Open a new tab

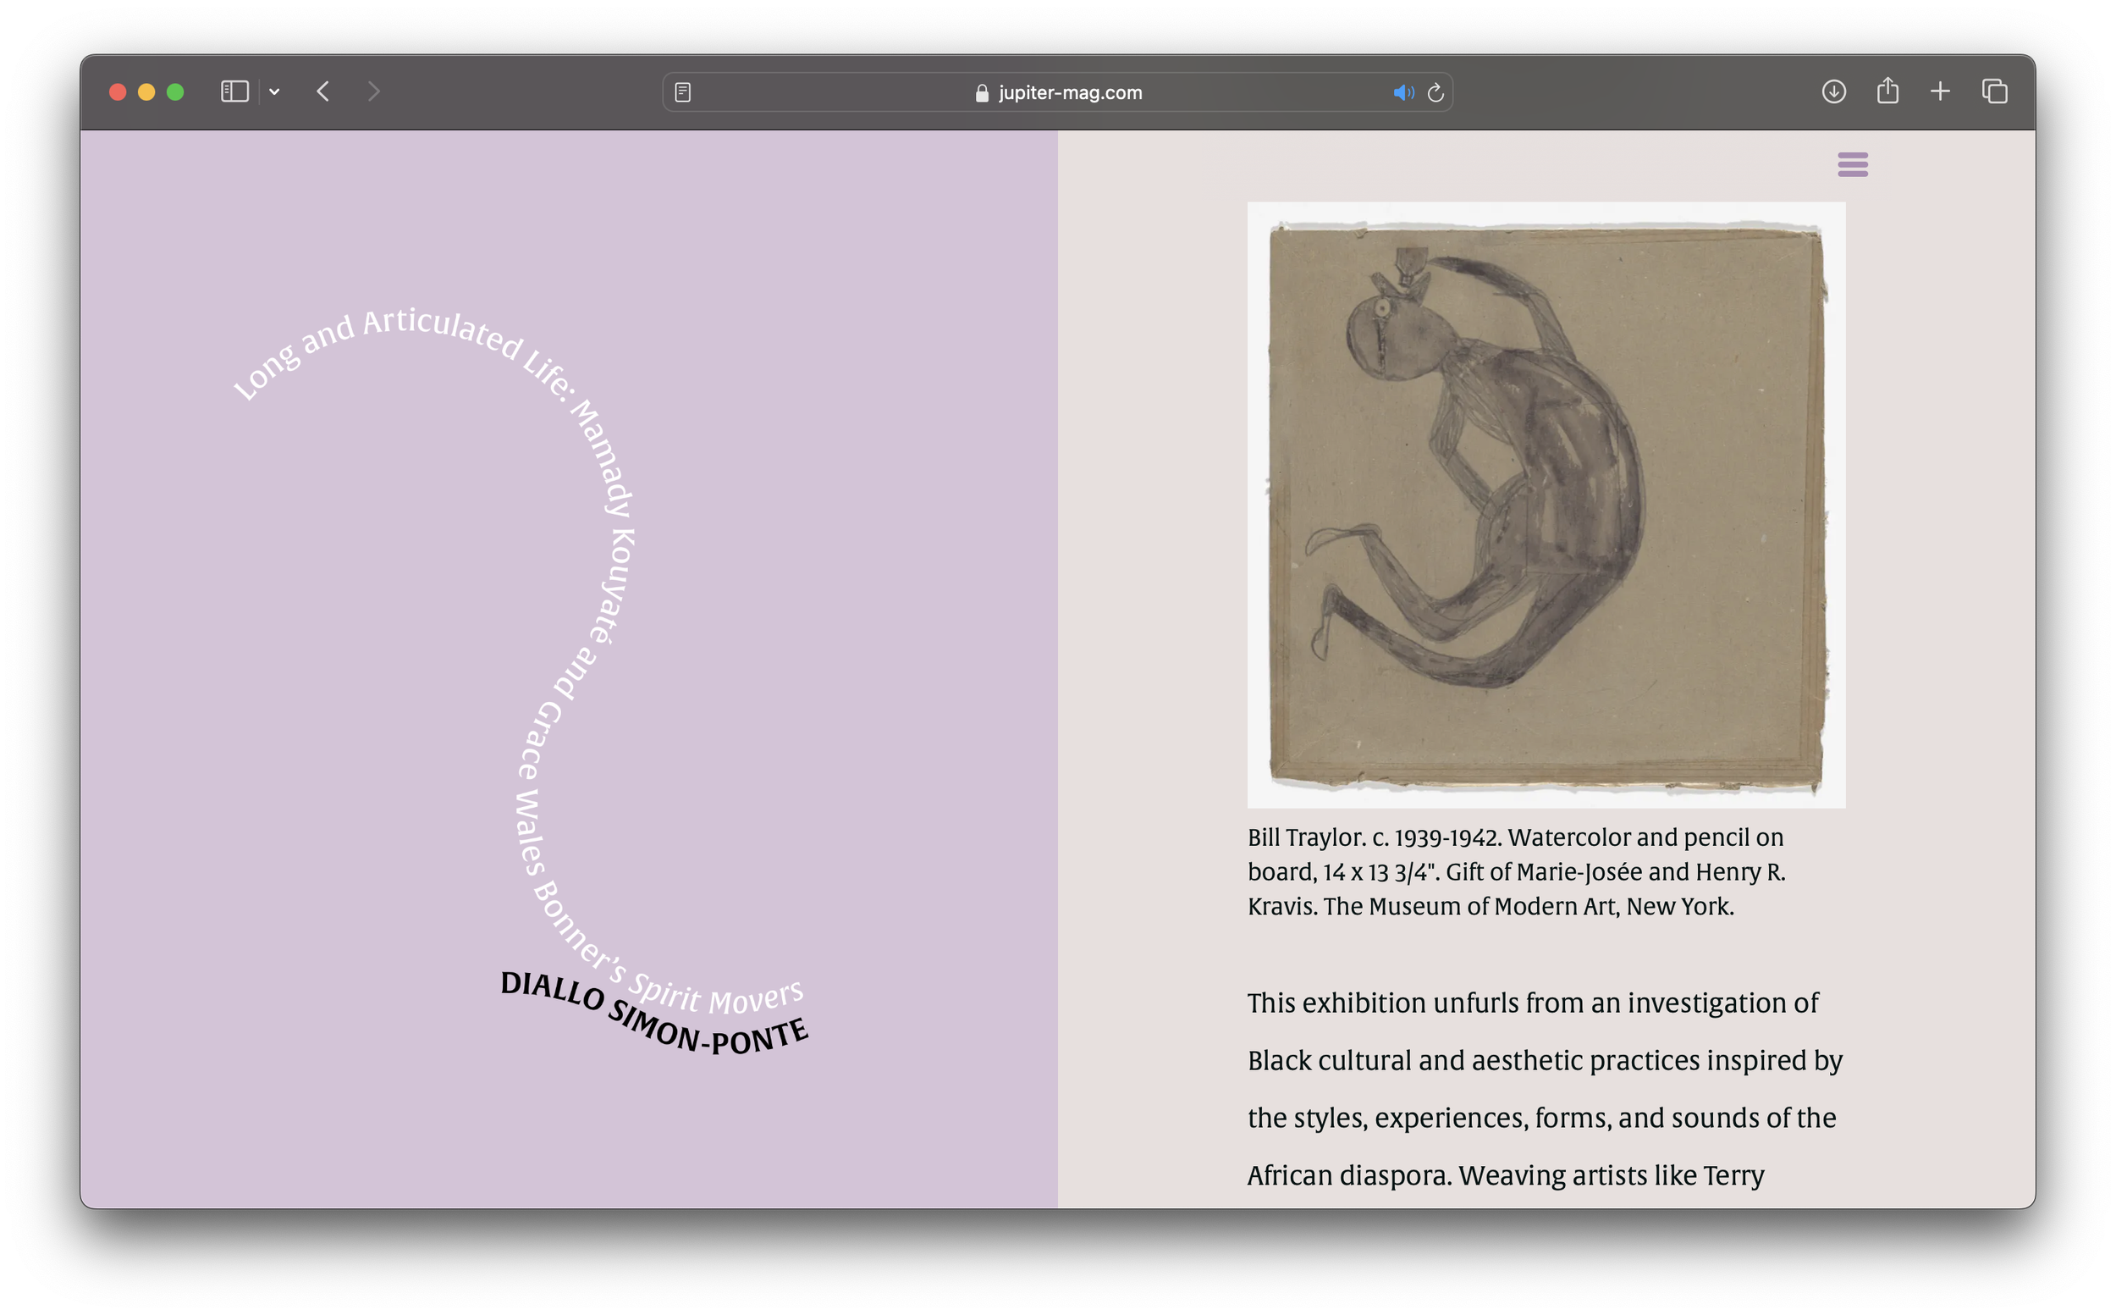[x=1941, y=91]
